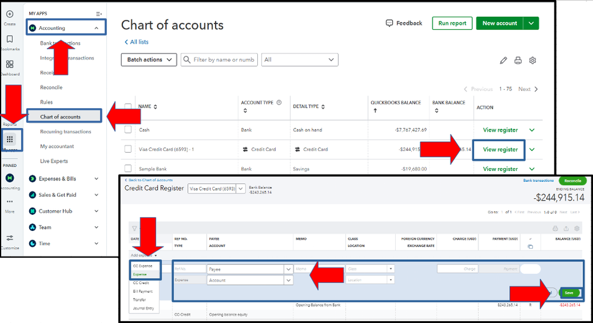The width and height of the screenshot is (593, 323).
Task: Collapse the My Apps side panel
Action: click(99, 14)
